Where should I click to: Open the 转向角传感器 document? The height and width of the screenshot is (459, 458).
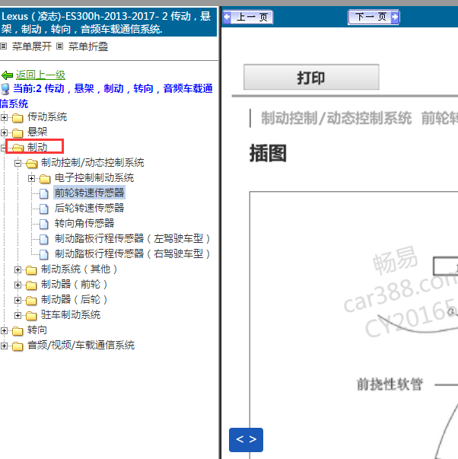click(x=84, y=223)
